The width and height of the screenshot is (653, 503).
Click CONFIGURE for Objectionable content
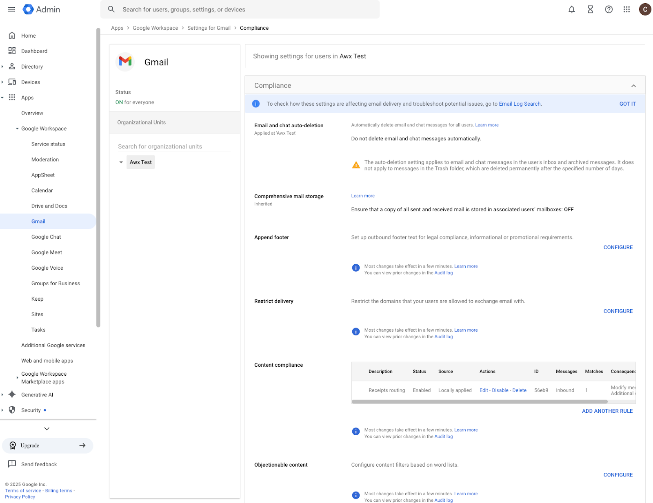(618, 475)
